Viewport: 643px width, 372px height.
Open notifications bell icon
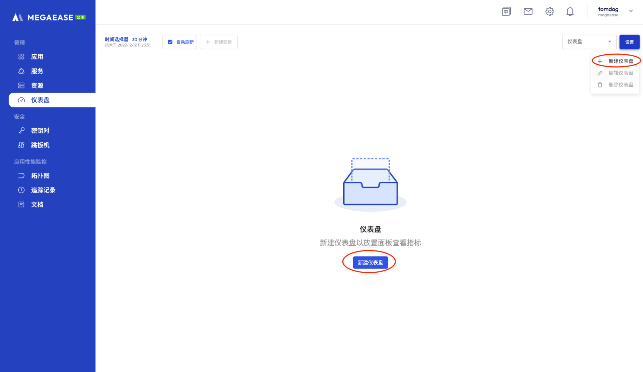point(570,12)
